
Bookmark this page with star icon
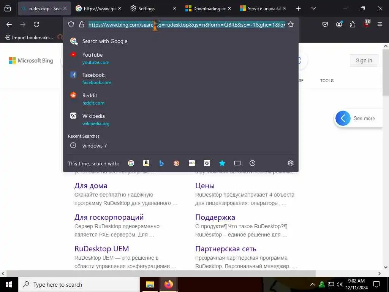tap(291, 24)
